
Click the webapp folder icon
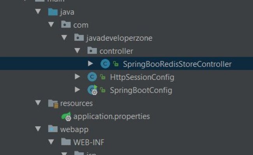53,129
